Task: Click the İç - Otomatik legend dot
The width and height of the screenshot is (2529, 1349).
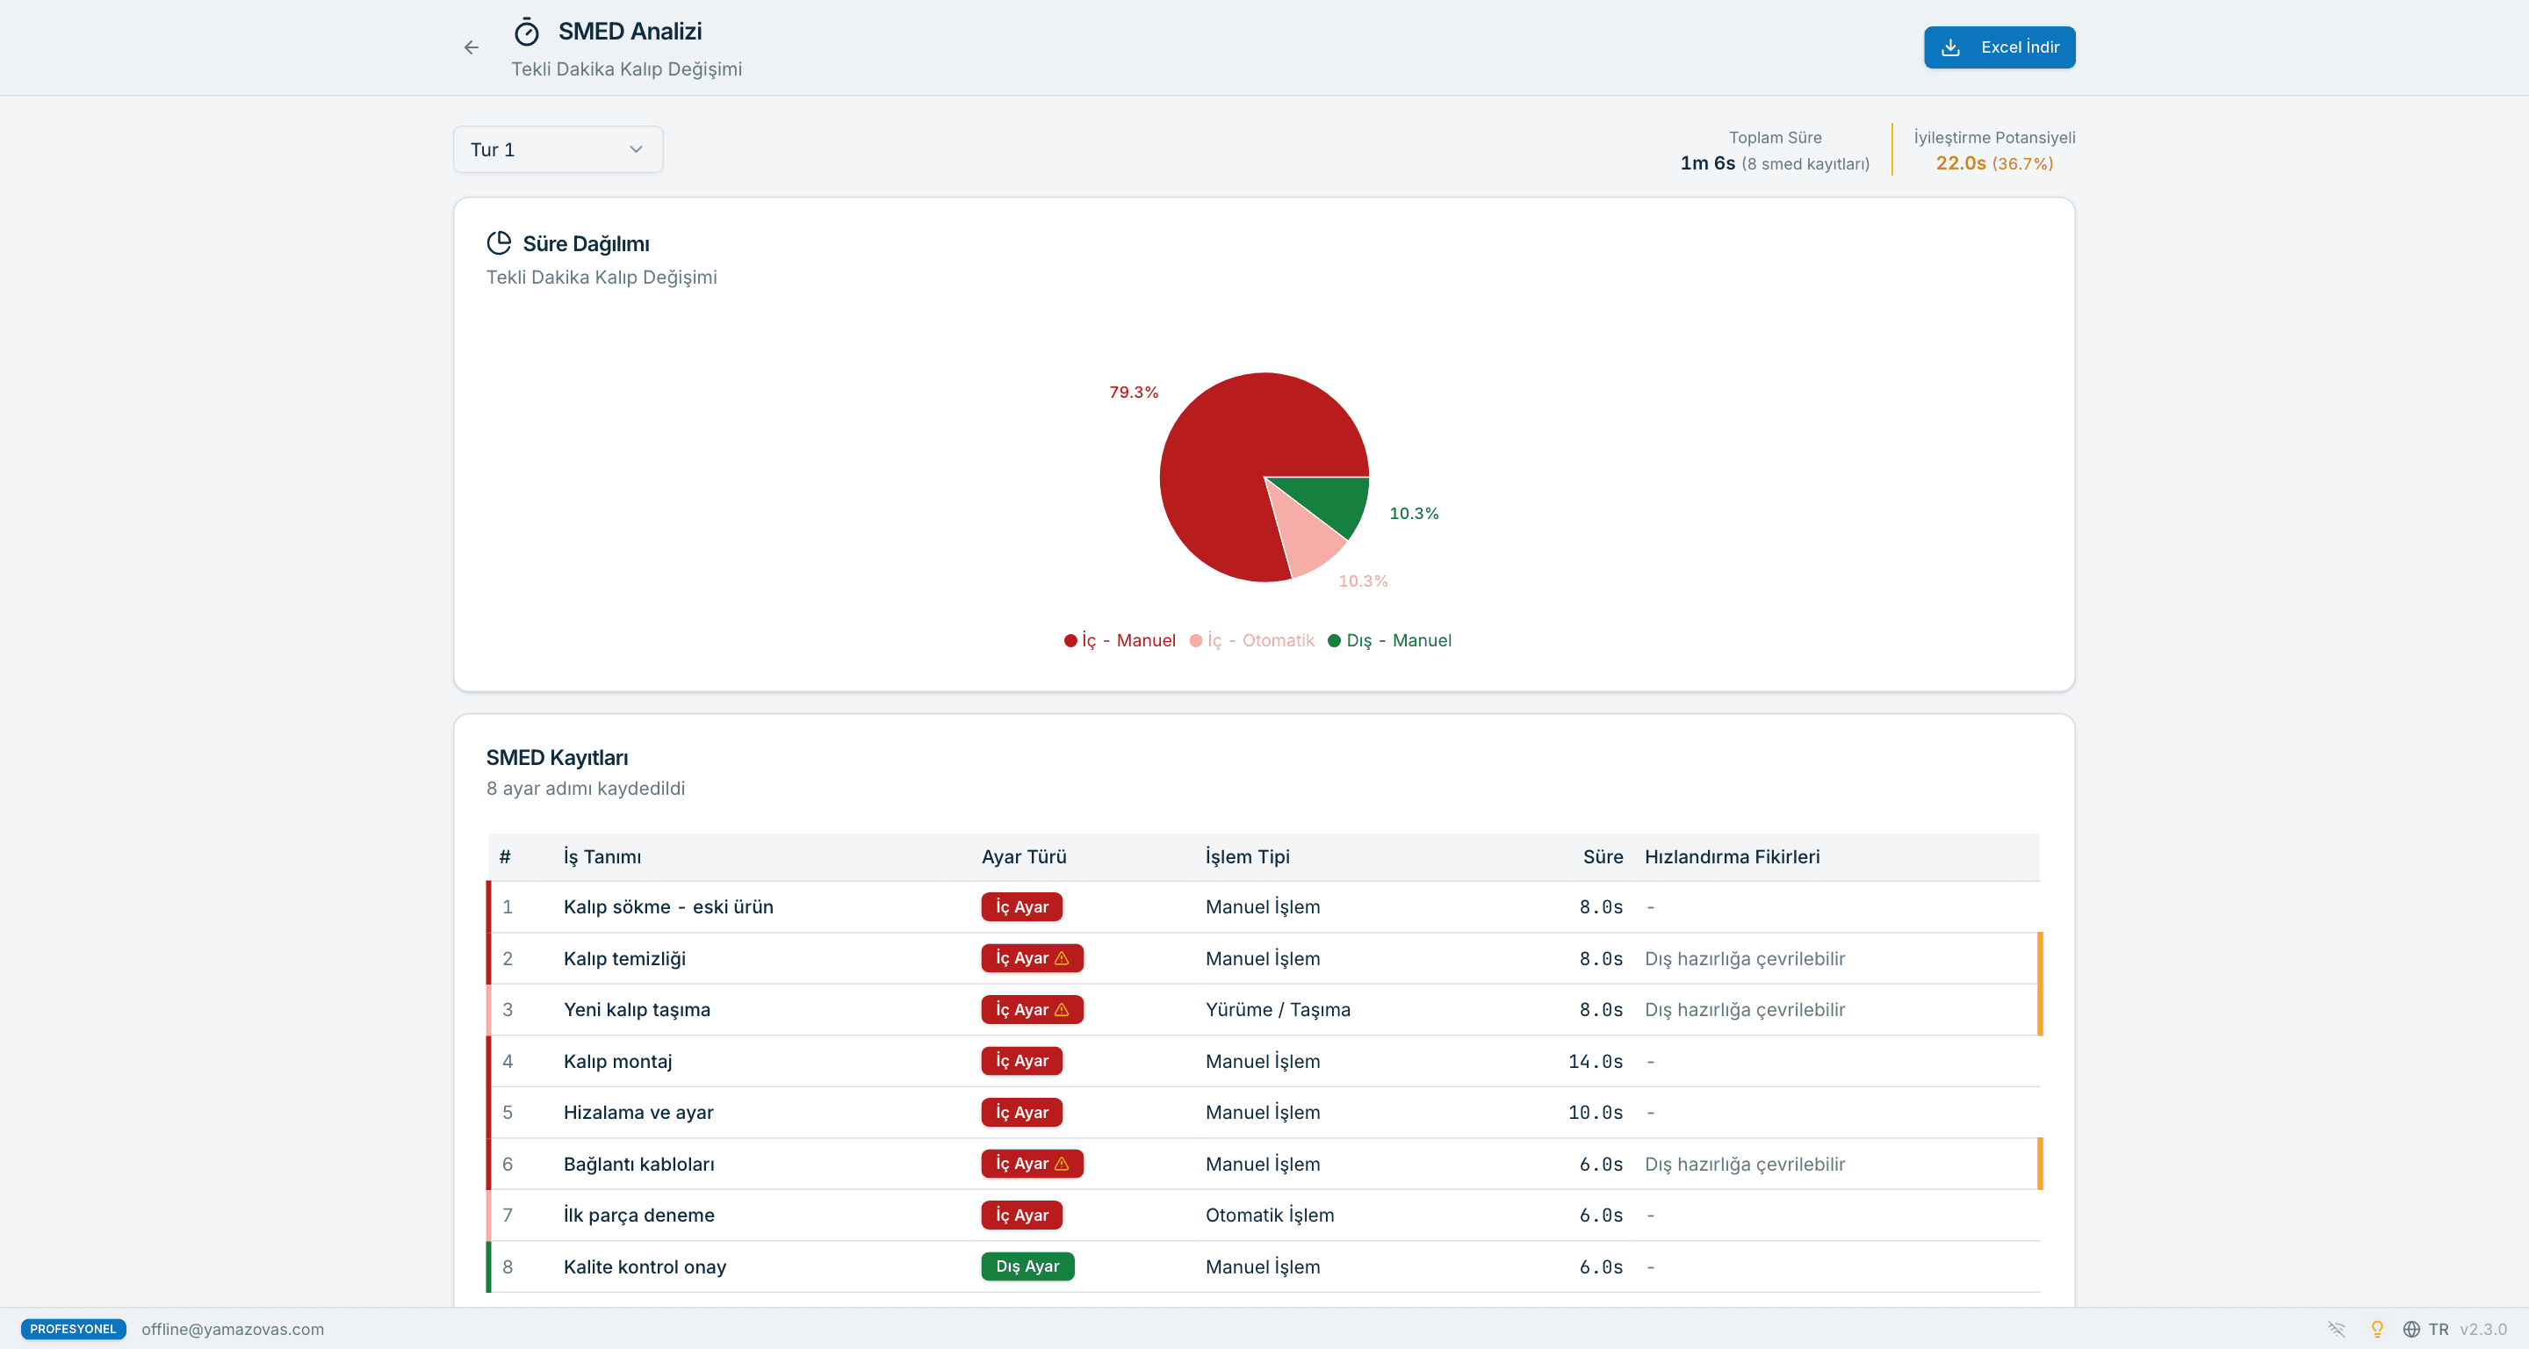Action: [x=1196, y=640]
